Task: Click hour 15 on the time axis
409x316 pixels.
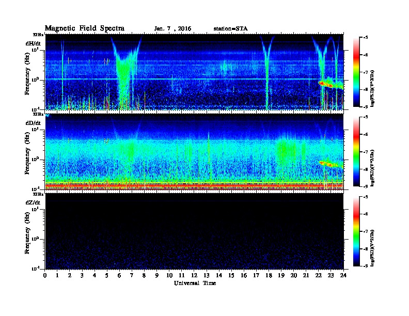Action: click(x=231, y=276)
